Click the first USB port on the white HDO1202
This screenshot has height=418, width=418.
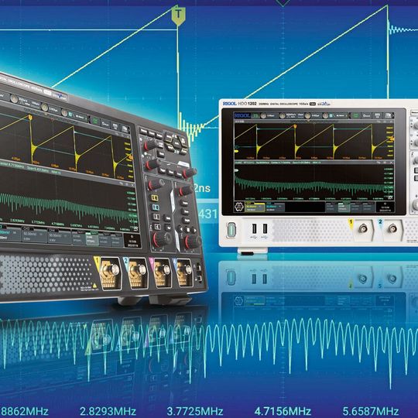(x=255, y=228)
